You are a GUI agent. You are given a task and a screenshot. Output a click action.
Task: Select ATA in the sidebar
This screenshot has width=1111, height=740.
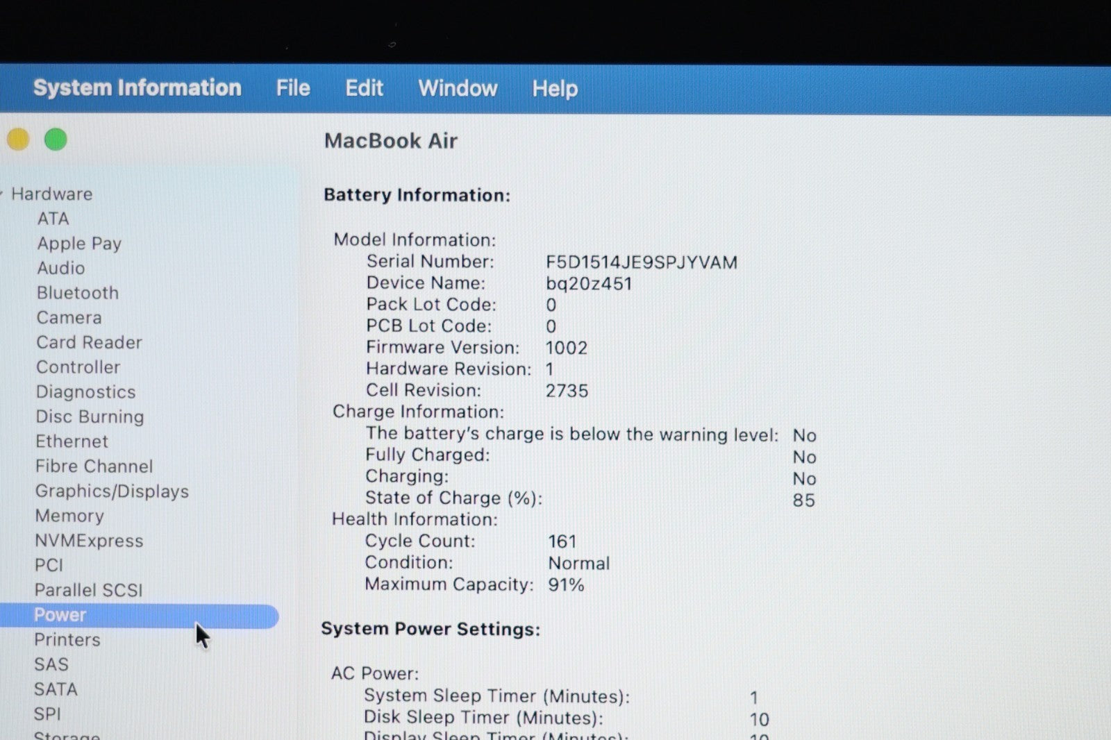coord(53,219)
